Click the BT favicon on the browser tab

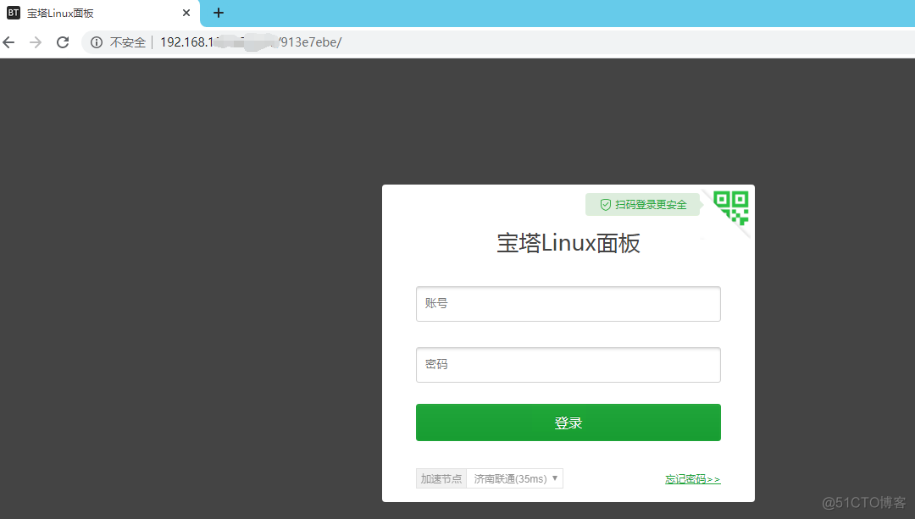coord(12,13)
